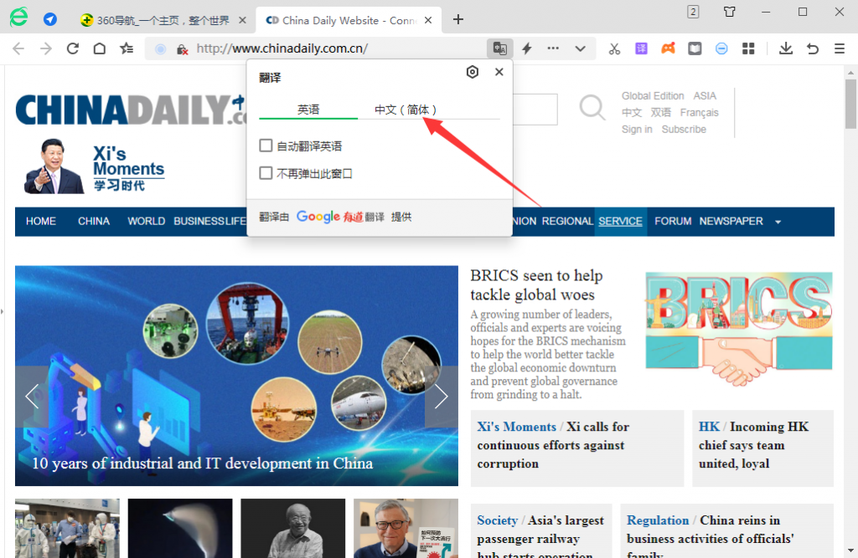
Task: Select the 英语 tab in translate popup
Action: (x=308, y=110)
